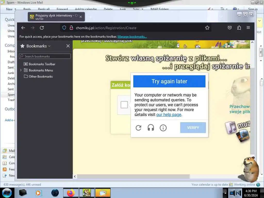The width and height of the screenshot is (264, 198).
Task: Open Firefox from the taskbar
Action: (x=71, y=193)
